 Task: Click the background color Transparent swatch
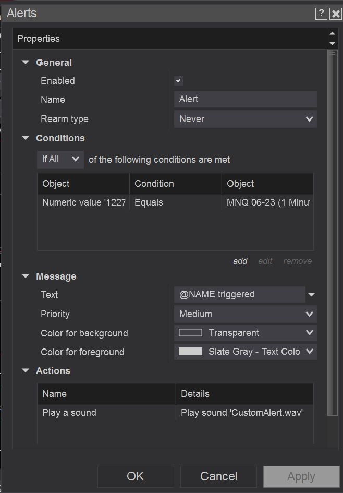[190, 333]
